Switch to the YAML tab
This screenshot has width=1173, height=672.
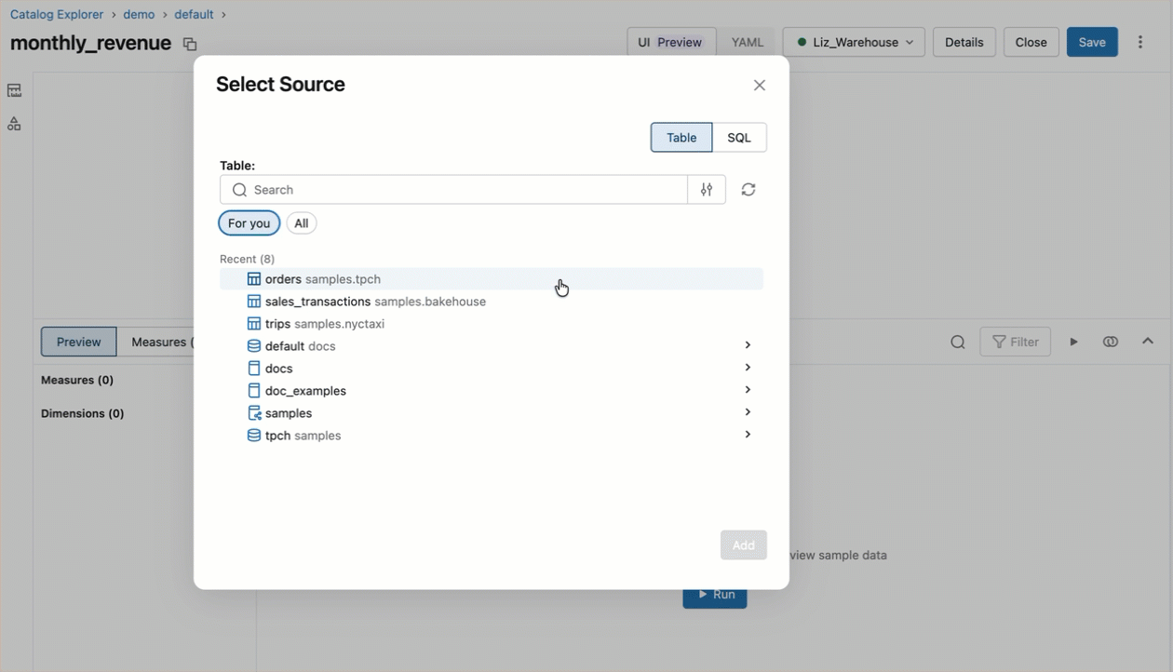(x=747, y=41)
